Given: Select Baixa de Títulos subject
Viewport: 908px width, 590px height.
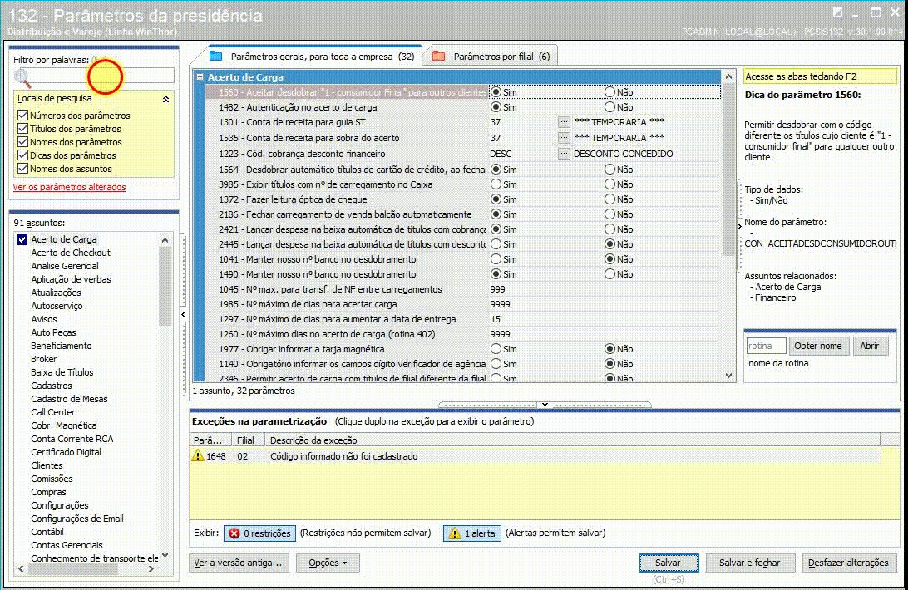Looking at the screenshot, I should 62,372.
